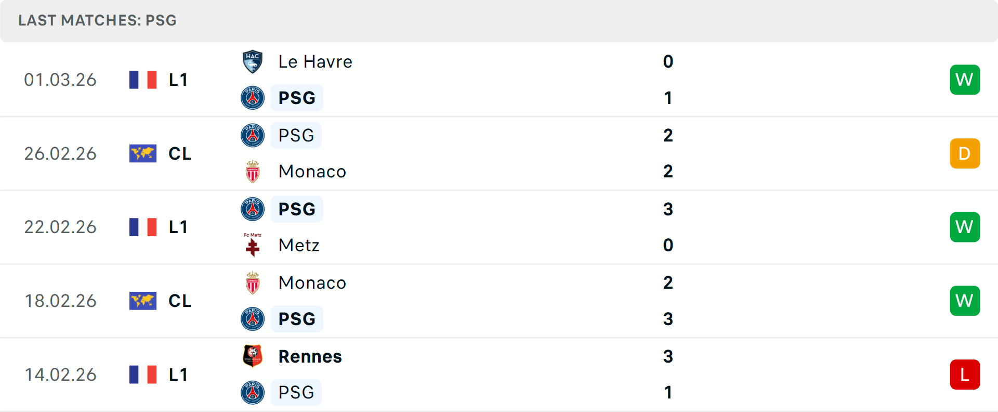Image resolution: width=998 pixels, height=412 pixels.
Task: Click French flag beside 01.03.26 match
Action: point(143,80)
